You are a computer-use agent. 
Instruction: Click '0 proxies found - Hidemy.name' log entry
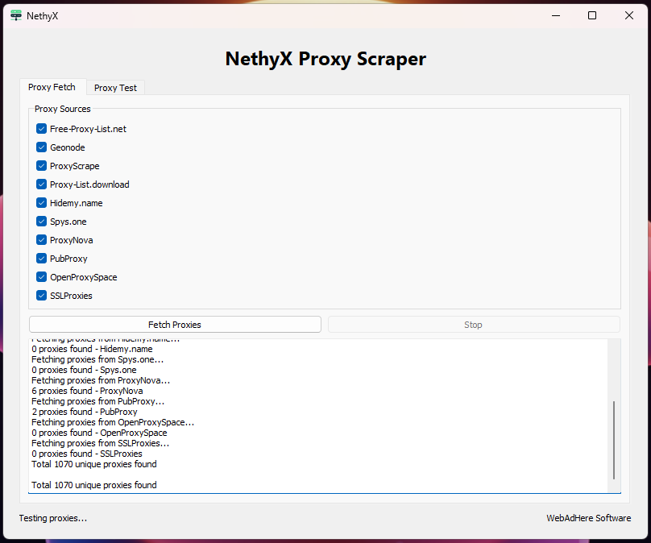92,349
